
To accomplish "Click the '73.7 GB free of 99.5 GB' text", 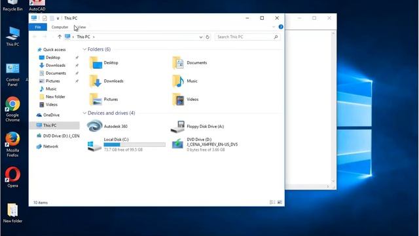I will [x=123, y=149].
